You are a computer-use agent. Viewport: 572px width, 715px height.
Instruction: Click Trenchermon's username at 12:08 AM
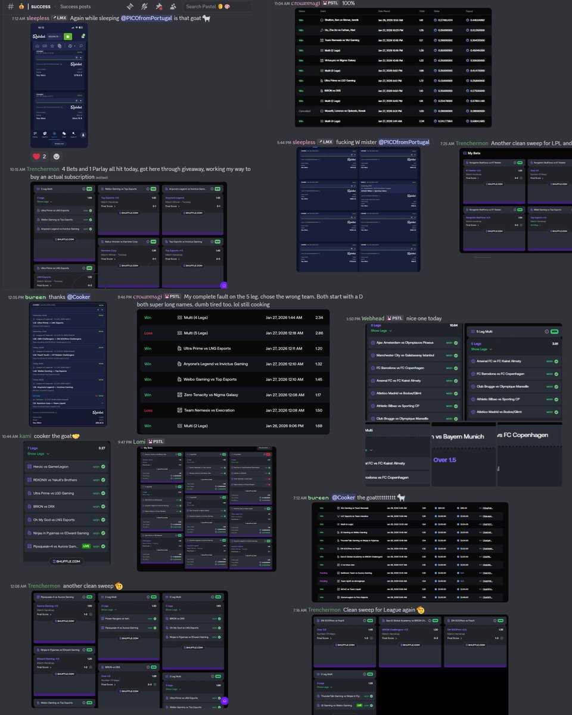click(44, 586)
